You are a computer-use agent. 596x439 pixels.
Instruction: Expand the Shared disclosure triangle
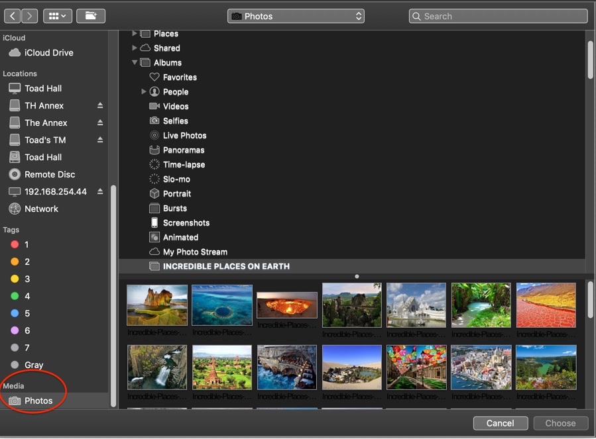[135, 48]
